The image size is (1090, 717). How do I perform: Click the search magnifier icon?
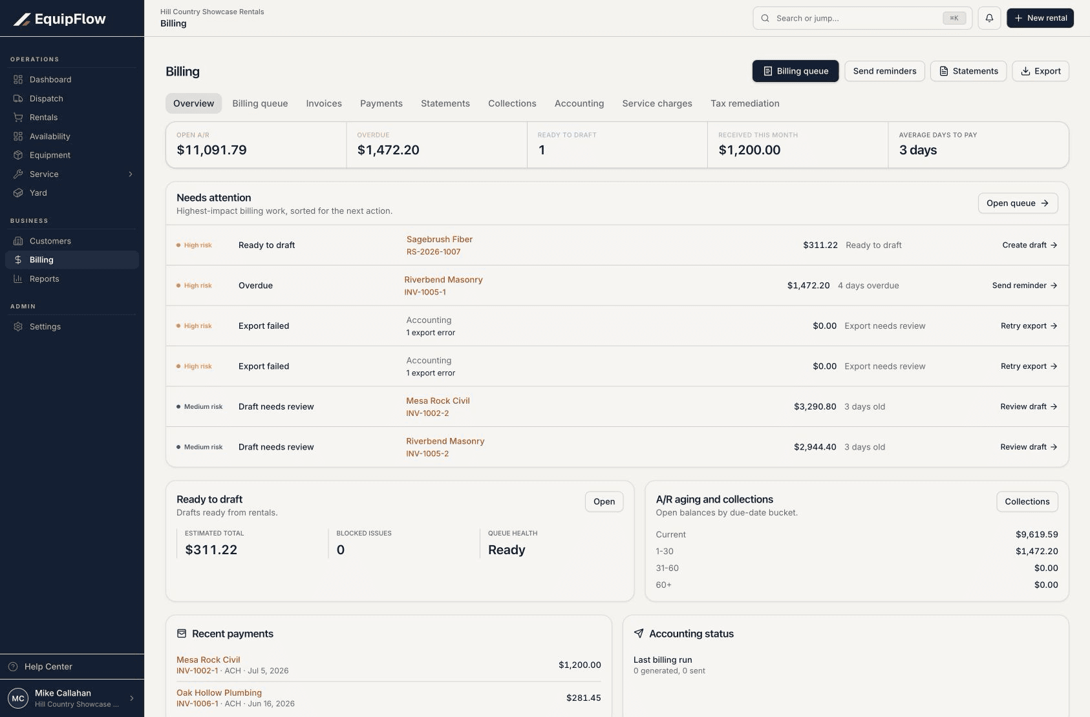pyautogui.click(x=765, y=18)
